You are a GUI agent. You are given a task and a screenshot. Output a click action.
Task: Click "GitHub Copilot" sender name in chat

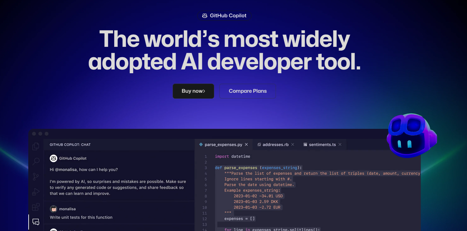(x=73, y=158)
